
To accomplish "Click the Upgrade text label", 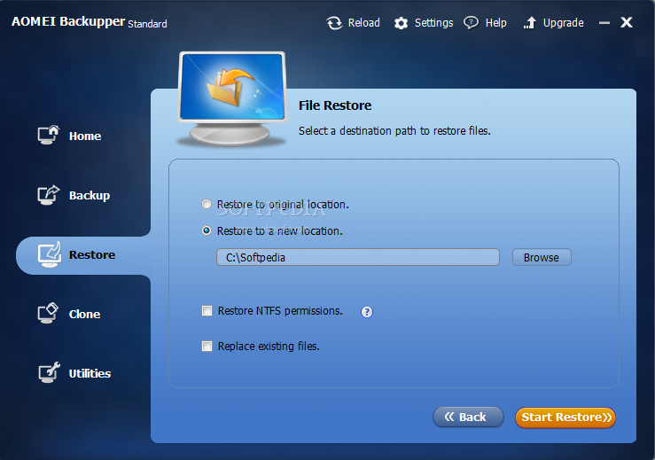I will (x=563, y=23).
